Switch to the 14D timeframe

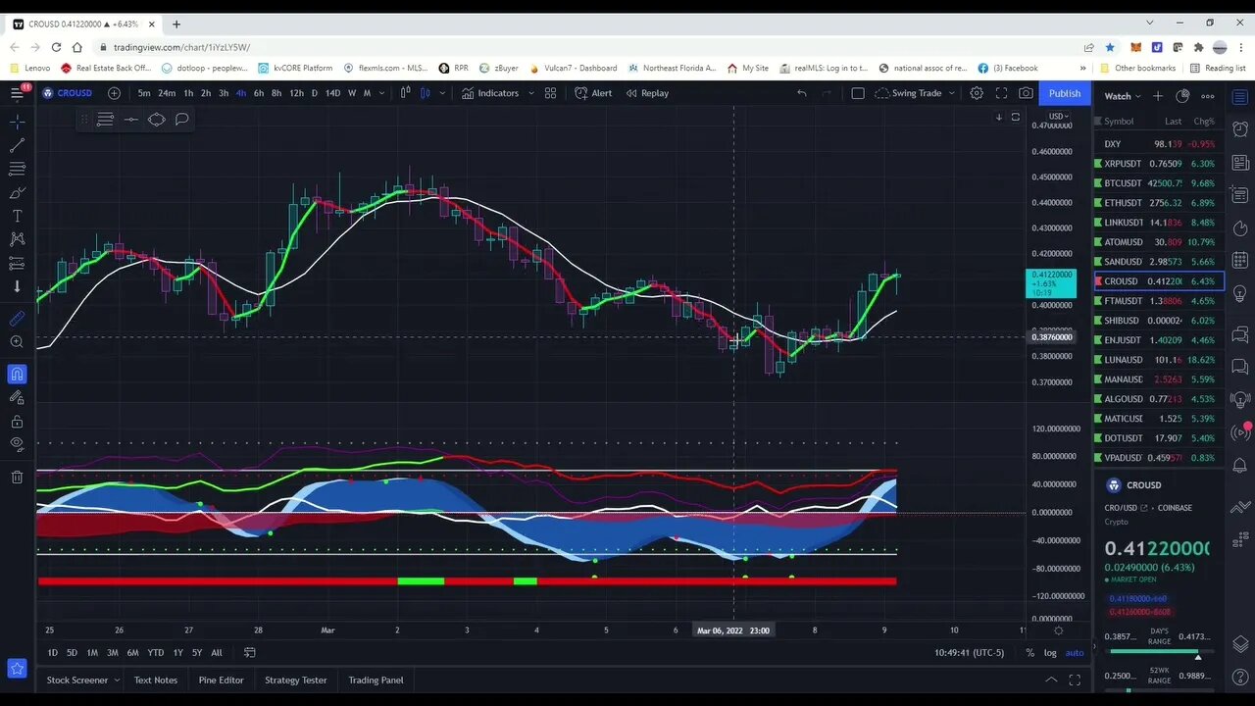tap(332, 93)
